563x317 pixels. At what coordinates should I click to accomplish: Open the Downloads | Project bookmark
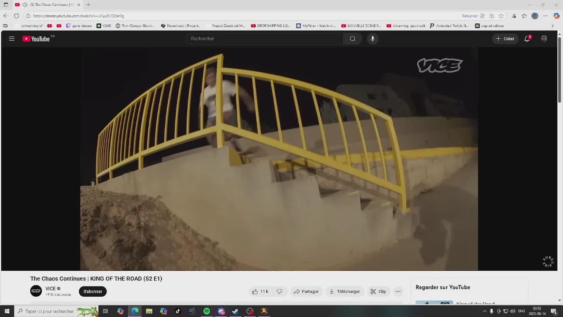tap(180, 26)
